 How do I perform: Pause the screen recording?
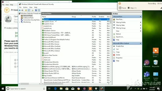coord(123,8)
